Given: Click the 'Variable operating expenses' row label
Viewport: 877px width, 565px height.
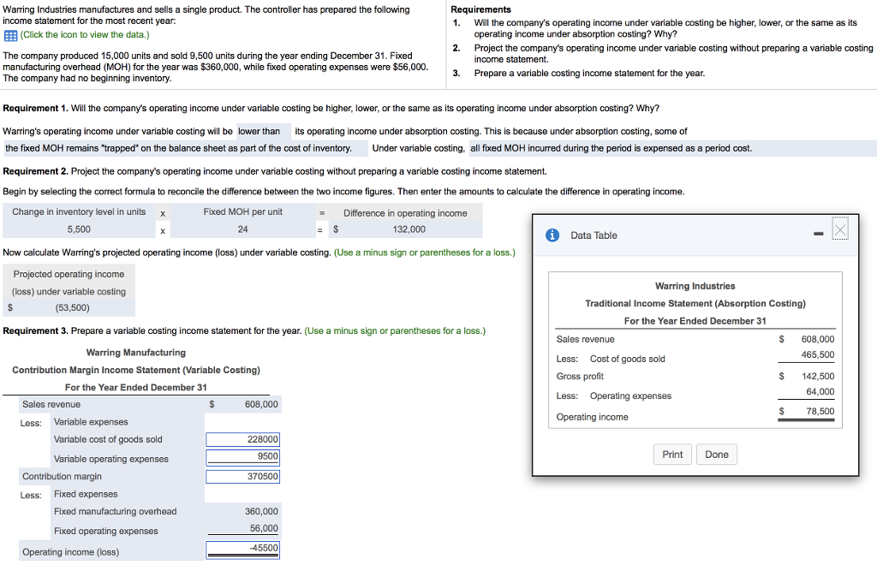Looking at the screenshot, I should tap(110, 459).
